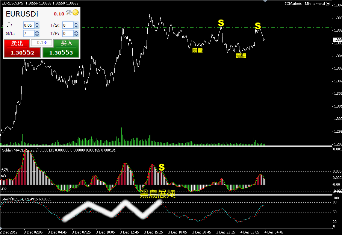
Task: Click the yellow ball status icon
Action: 76,12
